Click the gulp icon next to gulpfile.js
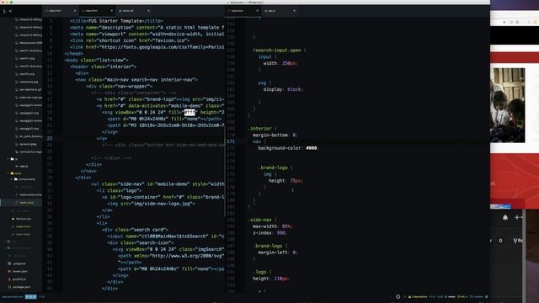The width and height of the screenshot is (539, 303). 9,279
